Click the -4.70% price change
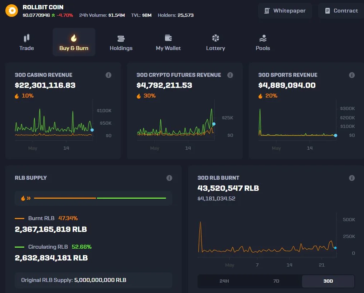Screen dimensions: 364x293 click(x=65, y=15)
